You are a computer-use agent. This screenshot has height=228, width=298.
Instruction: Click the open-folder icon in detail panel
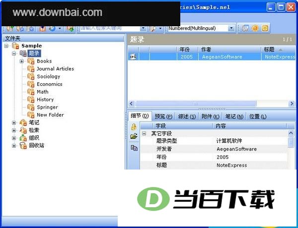coord(134,136)
